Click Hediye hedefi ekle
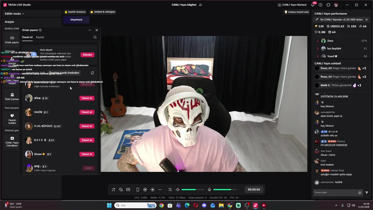The height and width of the screenshot is (210, 373). (296, 12)
